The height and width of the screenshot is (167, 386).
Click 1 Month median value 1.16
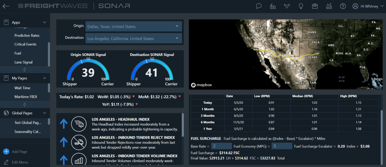click(314, 109)
